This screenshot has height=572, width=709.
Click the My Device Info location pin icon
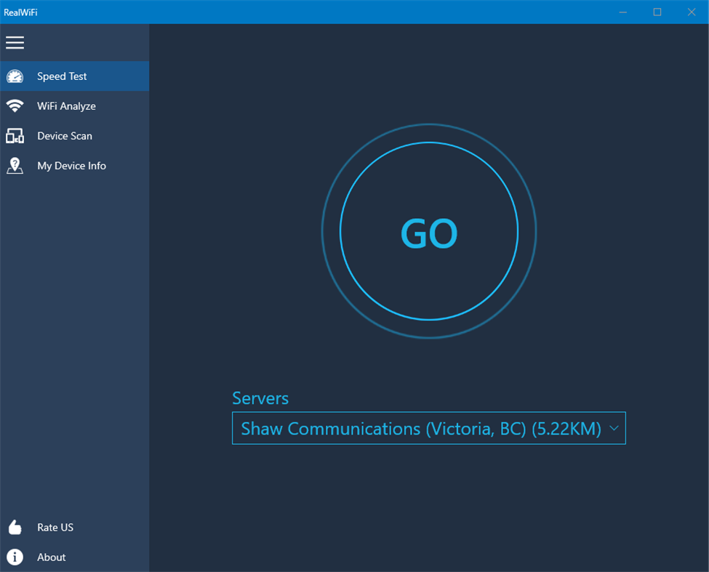tap(15, 165)
